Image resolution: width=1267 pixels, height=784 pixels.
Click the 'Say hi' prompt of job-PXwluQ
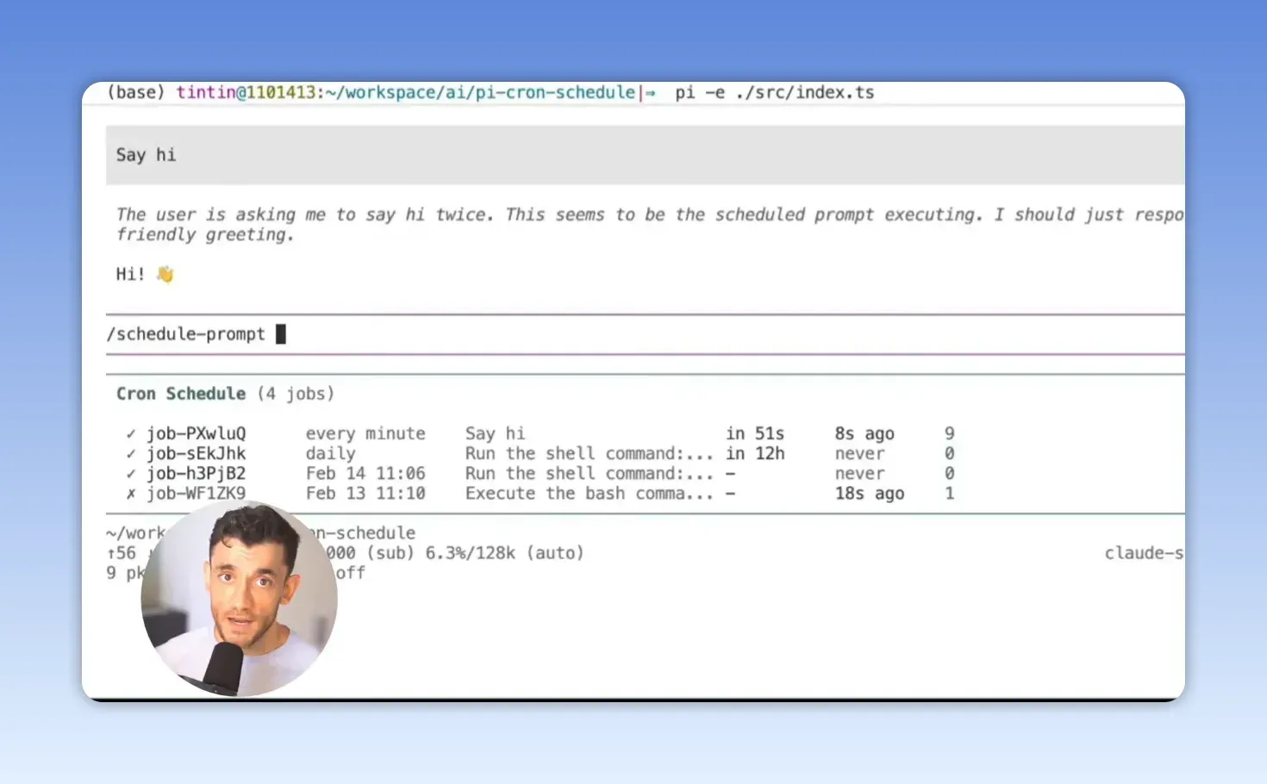pos(495,433)
